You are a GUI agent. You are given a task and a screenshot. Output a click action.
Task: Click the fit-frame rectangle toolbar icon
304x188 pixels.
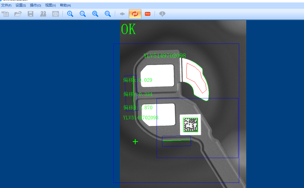tap(56, 14)
